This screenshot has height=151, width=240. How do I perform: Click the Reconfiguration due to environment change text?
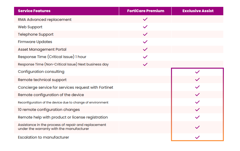point(63,102)
